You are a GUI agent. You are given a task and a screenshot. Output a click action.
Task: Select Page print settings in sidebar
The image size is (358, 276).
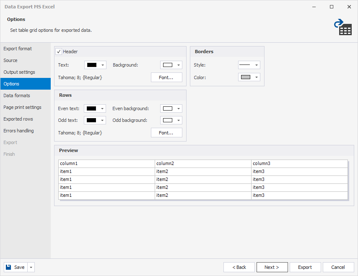tap(23, 107)
